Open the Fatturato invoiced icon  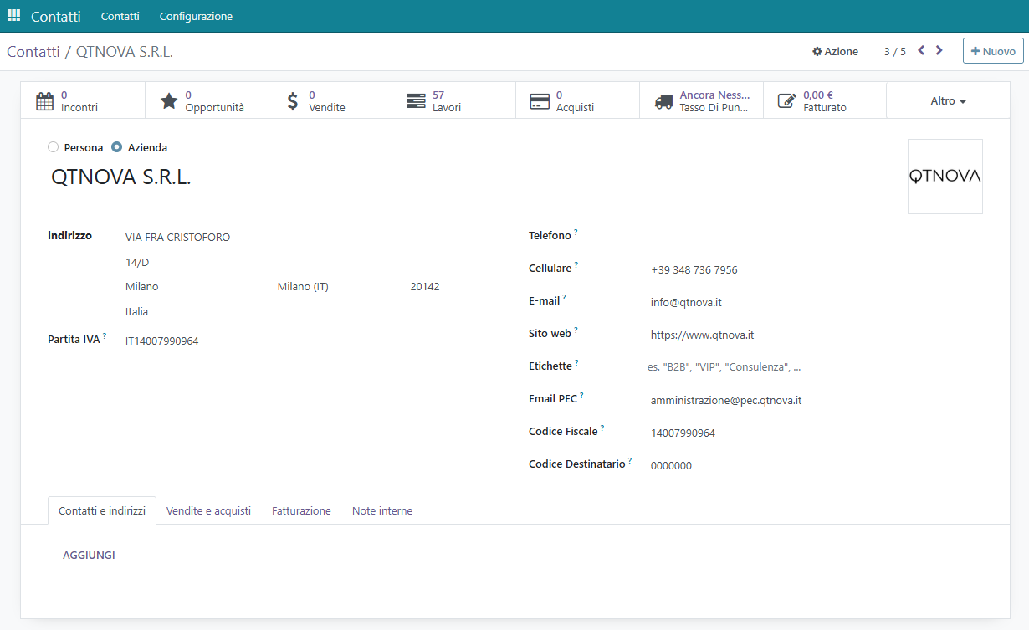[x=786, y=101]
